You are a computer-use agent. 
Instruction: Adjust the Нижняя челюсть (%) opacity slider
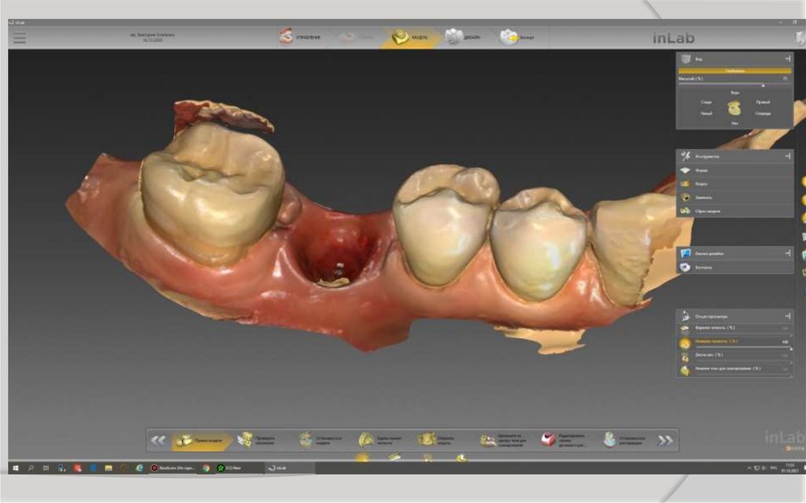[743, 349]
